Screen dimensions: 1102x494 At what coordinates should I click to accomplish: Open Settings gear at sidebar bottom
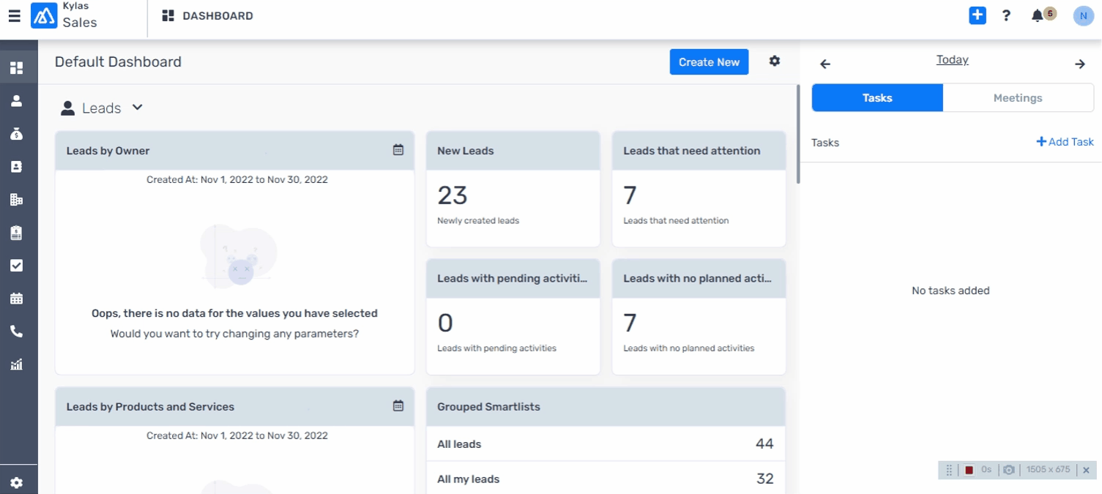coord(16,483)
